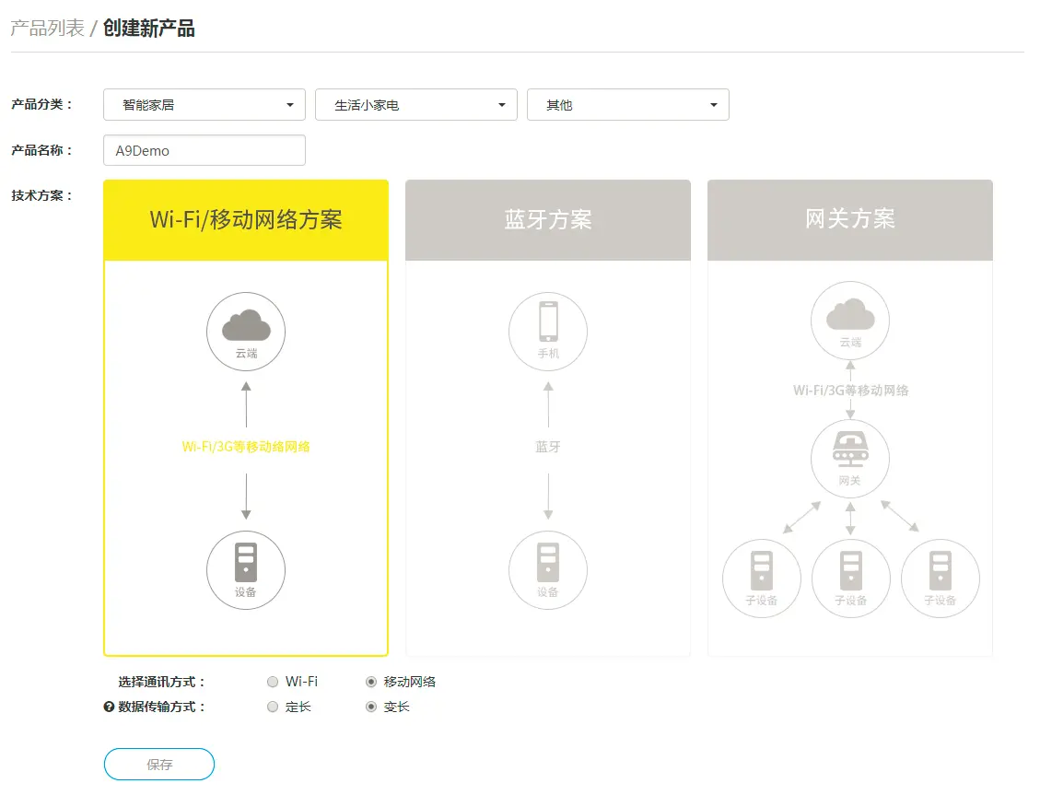Select the 定长 data transfer radio button
1040x795 pixels.
coord(273,707)
